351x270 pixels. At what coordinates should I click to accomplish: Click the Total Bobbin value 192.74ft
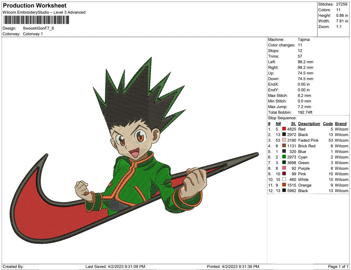(305, 112)
